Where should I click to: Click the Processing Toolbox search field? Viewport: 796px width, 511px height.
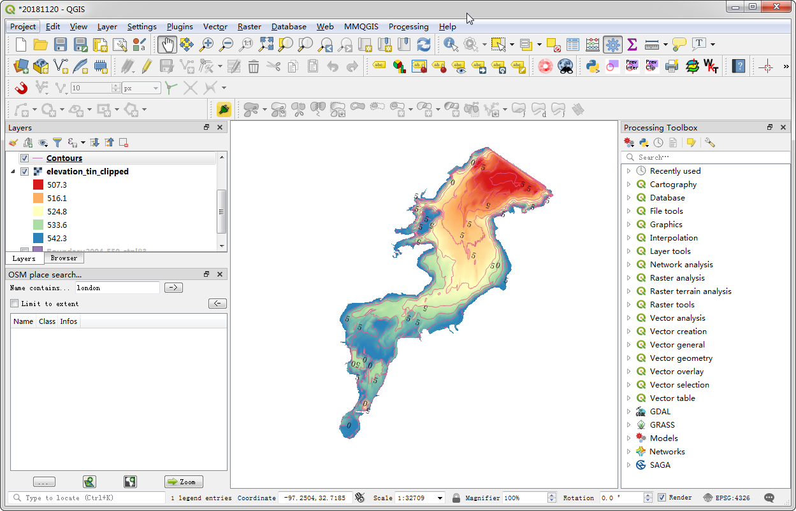click(706, 157)
